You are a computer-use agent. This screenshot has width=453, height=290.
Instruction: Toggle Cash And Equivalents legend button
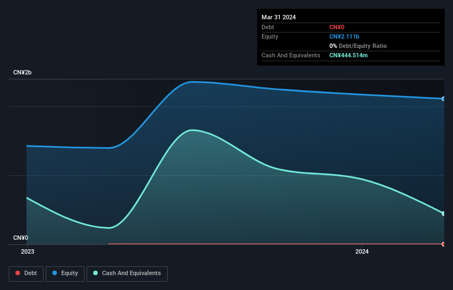[127, 273]
